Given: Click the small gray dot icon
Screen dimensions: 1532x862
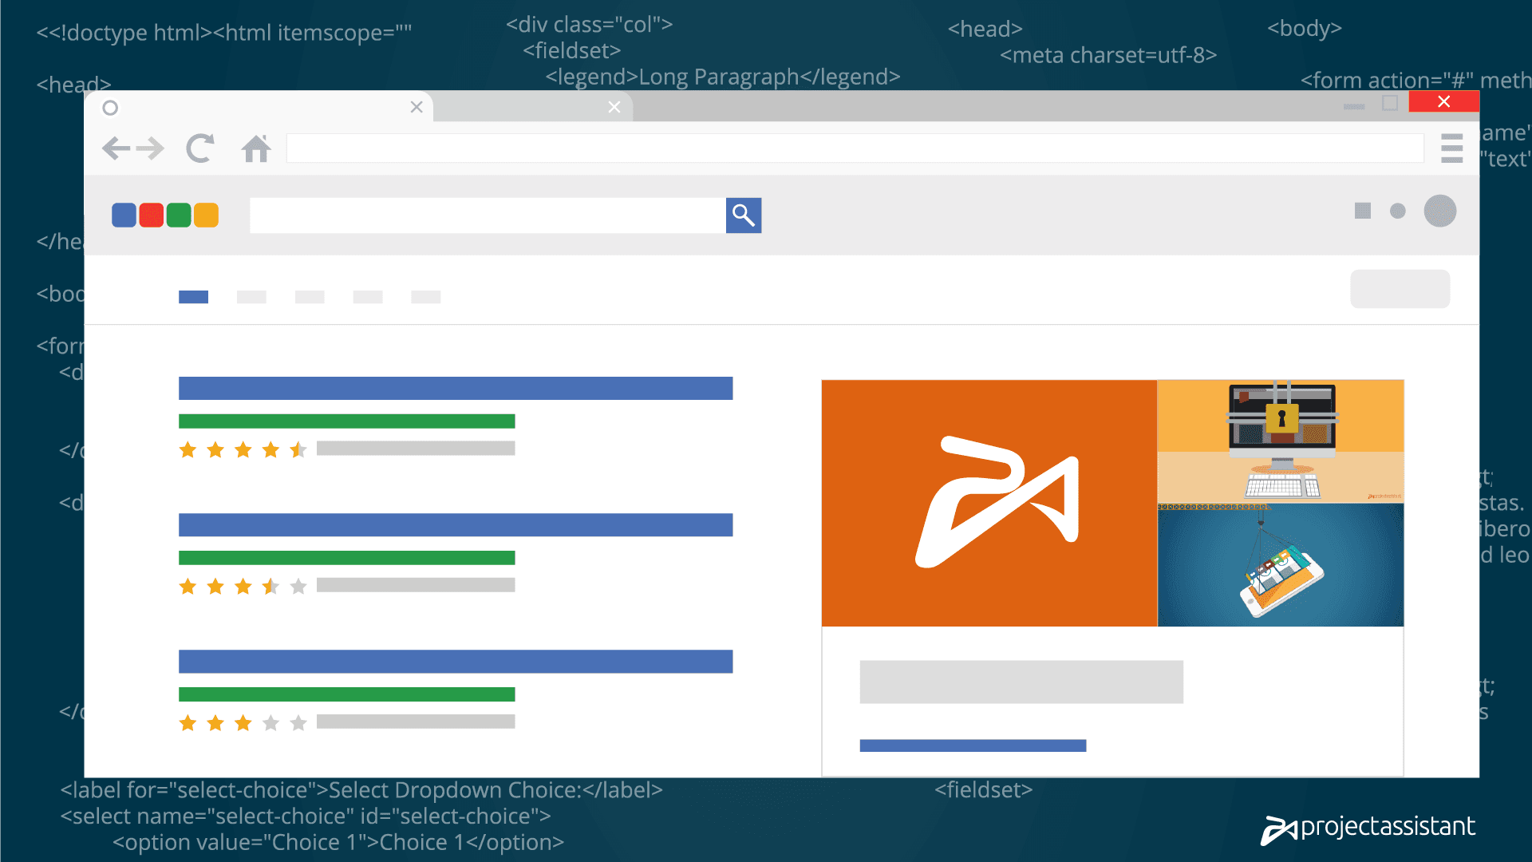Looking at the screenshot, I should [1397, 211].
